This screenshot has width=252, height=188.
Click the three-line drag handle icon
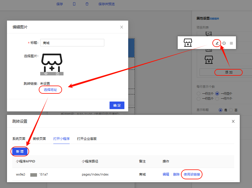click(231, 43)
